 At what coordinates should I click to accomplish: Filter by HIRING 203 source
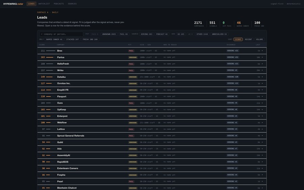pos(146,34)
